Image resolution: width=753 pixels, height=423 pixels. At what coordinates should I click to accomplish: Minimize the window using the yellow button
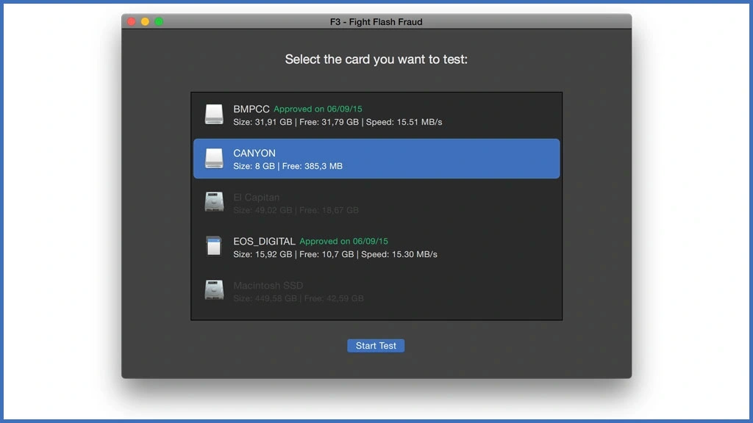(x=145, y=22)
